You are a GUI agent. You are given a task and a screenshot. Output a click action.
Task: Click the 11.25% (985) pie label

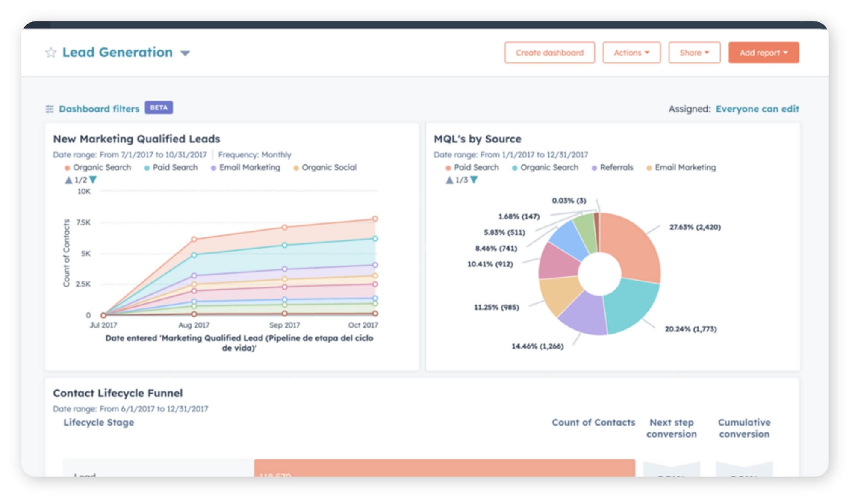[x=496, y=307]
